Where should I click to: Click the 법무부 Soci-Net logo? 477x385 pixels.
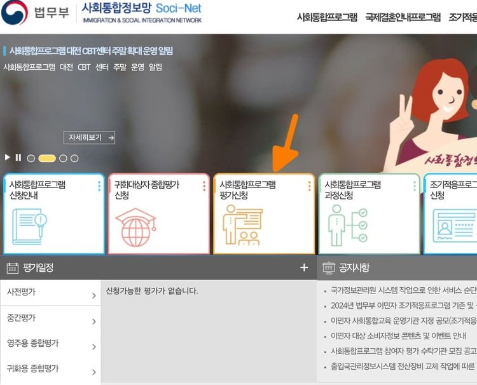102,13
